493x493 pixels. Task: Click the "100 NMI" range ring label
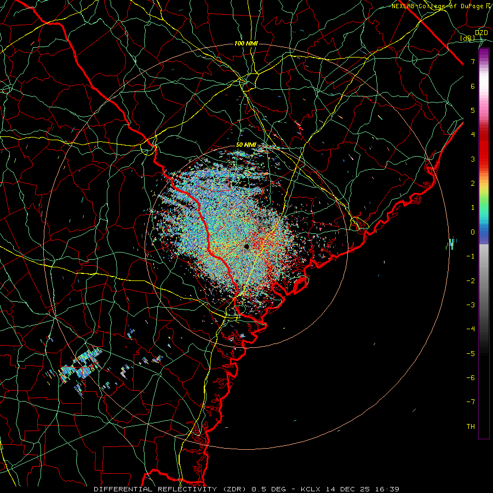point(246,43)
